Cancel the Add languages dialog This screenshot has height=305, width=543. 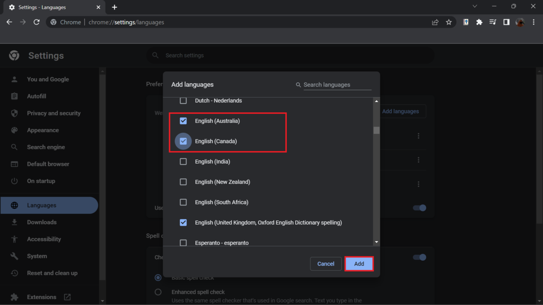point(325,264)
